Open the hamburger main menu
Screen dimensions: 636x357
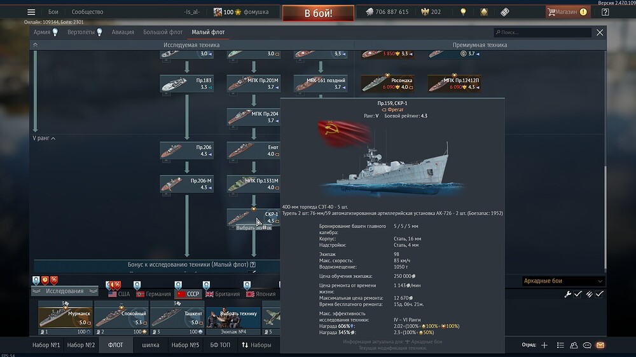click(31, 12)
